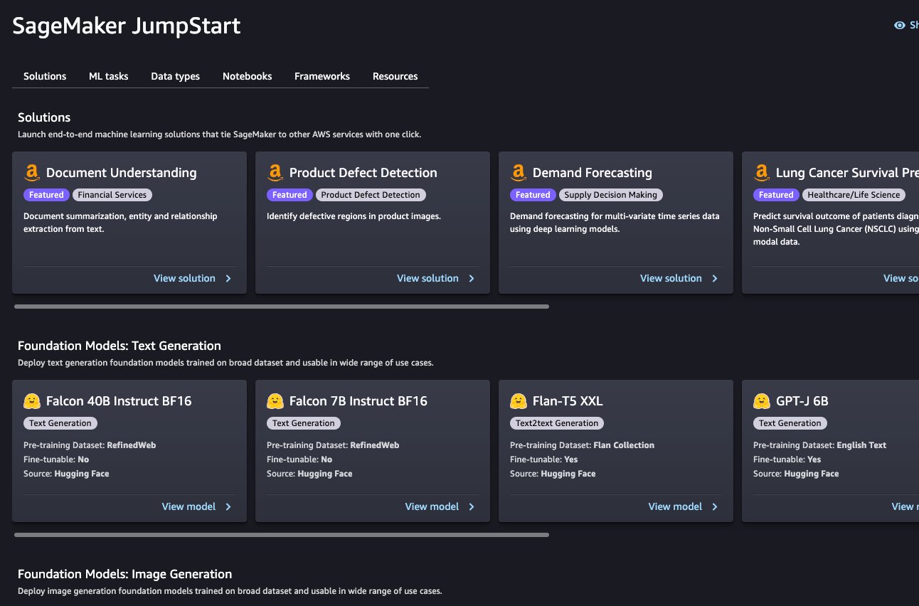View model for Falcon 40B Instruct BF16

click(188, 507)
